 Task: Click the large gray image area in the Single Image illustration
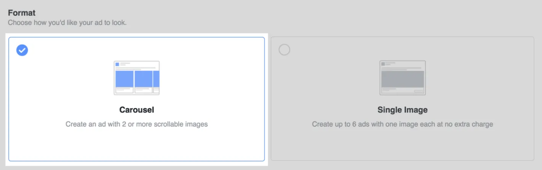[x=402, y=79]
